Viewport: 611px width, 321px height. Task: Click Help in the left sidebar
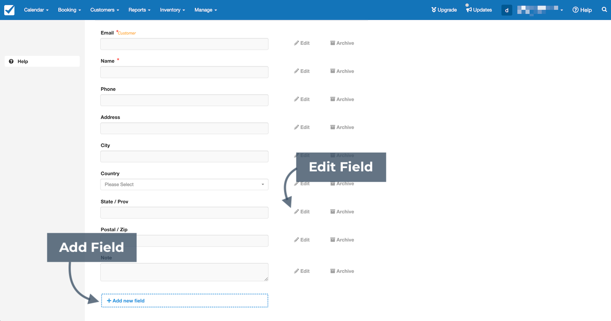click(42, 61)
